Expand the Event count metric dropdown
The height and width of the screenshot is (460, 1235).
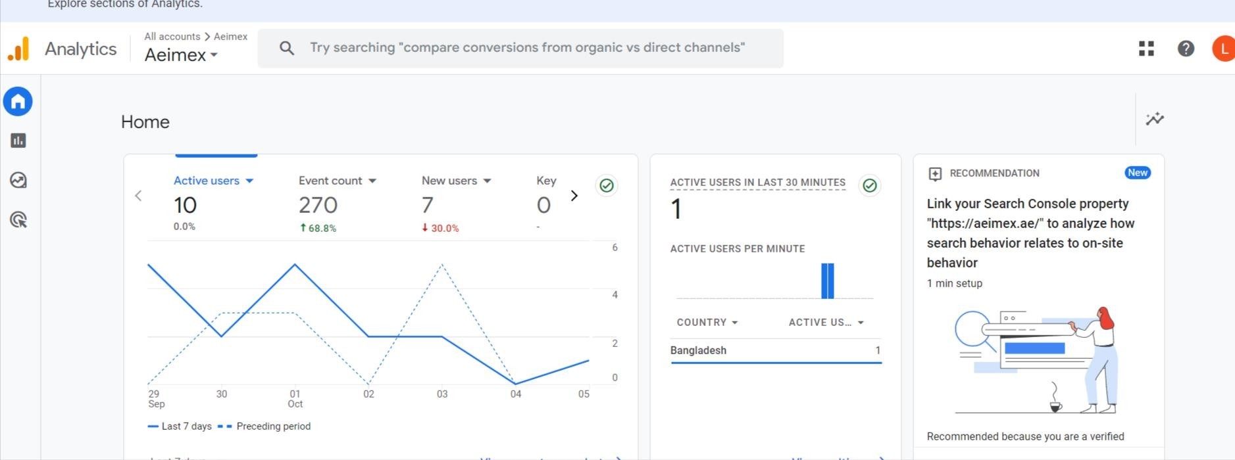click(x=372, y=181)
